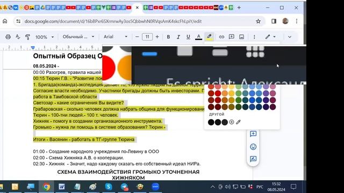Toggle the highlight color menu

click(209, 37)
